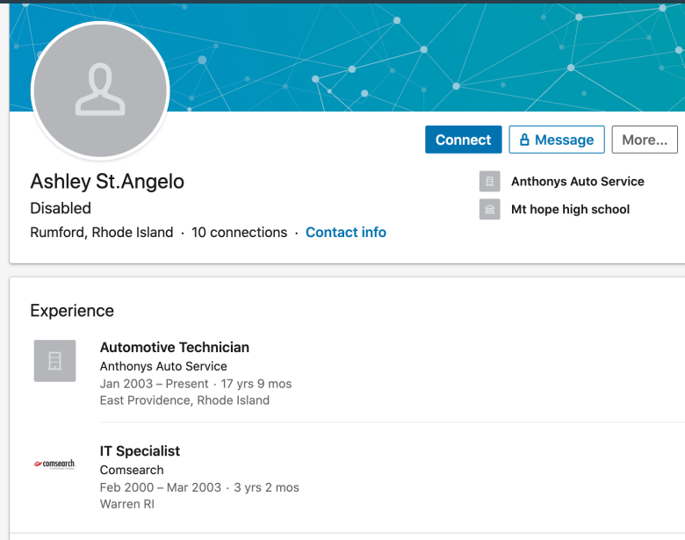View the 10 connections list

click(239, 233)
